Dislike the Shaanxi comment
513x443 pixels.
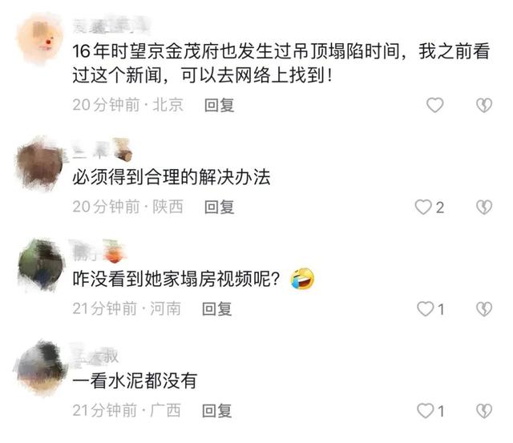(484, 207)
